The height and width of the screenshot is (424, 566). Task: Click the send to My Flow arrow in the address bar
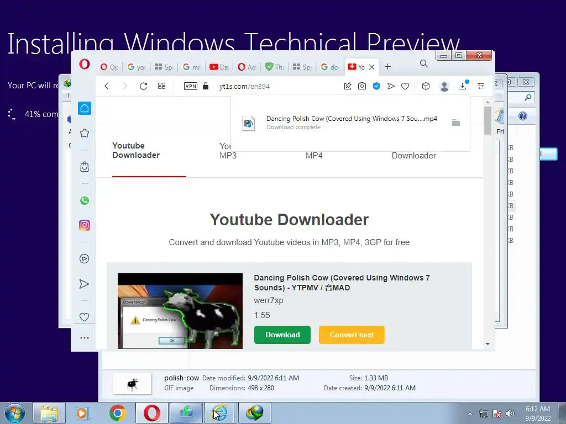pyautogui.click(x=391, y=86)
